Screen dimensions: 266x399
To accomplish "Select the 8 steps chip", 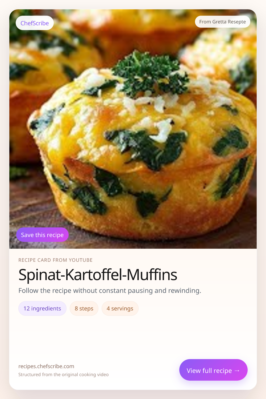I will coord(84,309).
